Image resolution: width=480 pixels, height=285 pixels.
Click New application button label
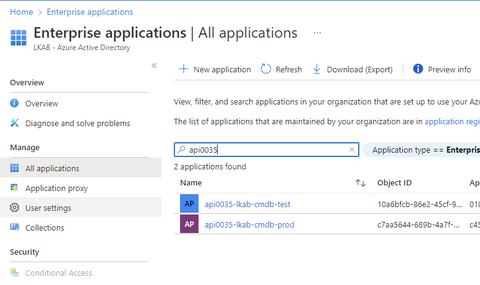(222, 70)
